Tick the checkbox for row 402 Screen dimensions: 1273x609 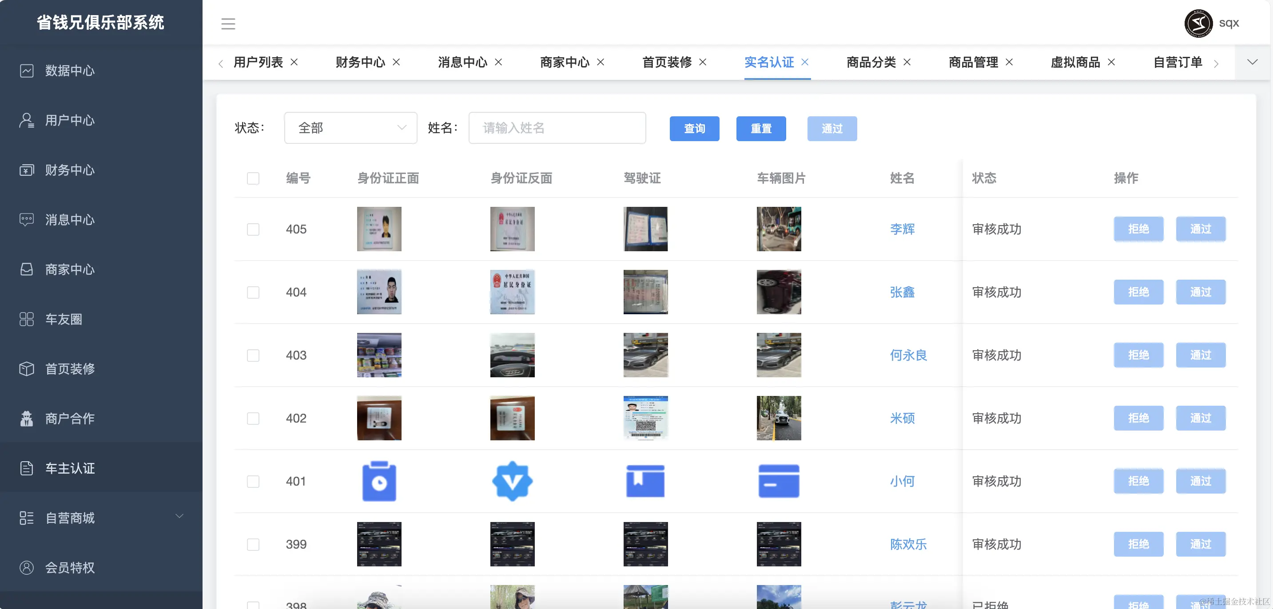click(253, 418)
